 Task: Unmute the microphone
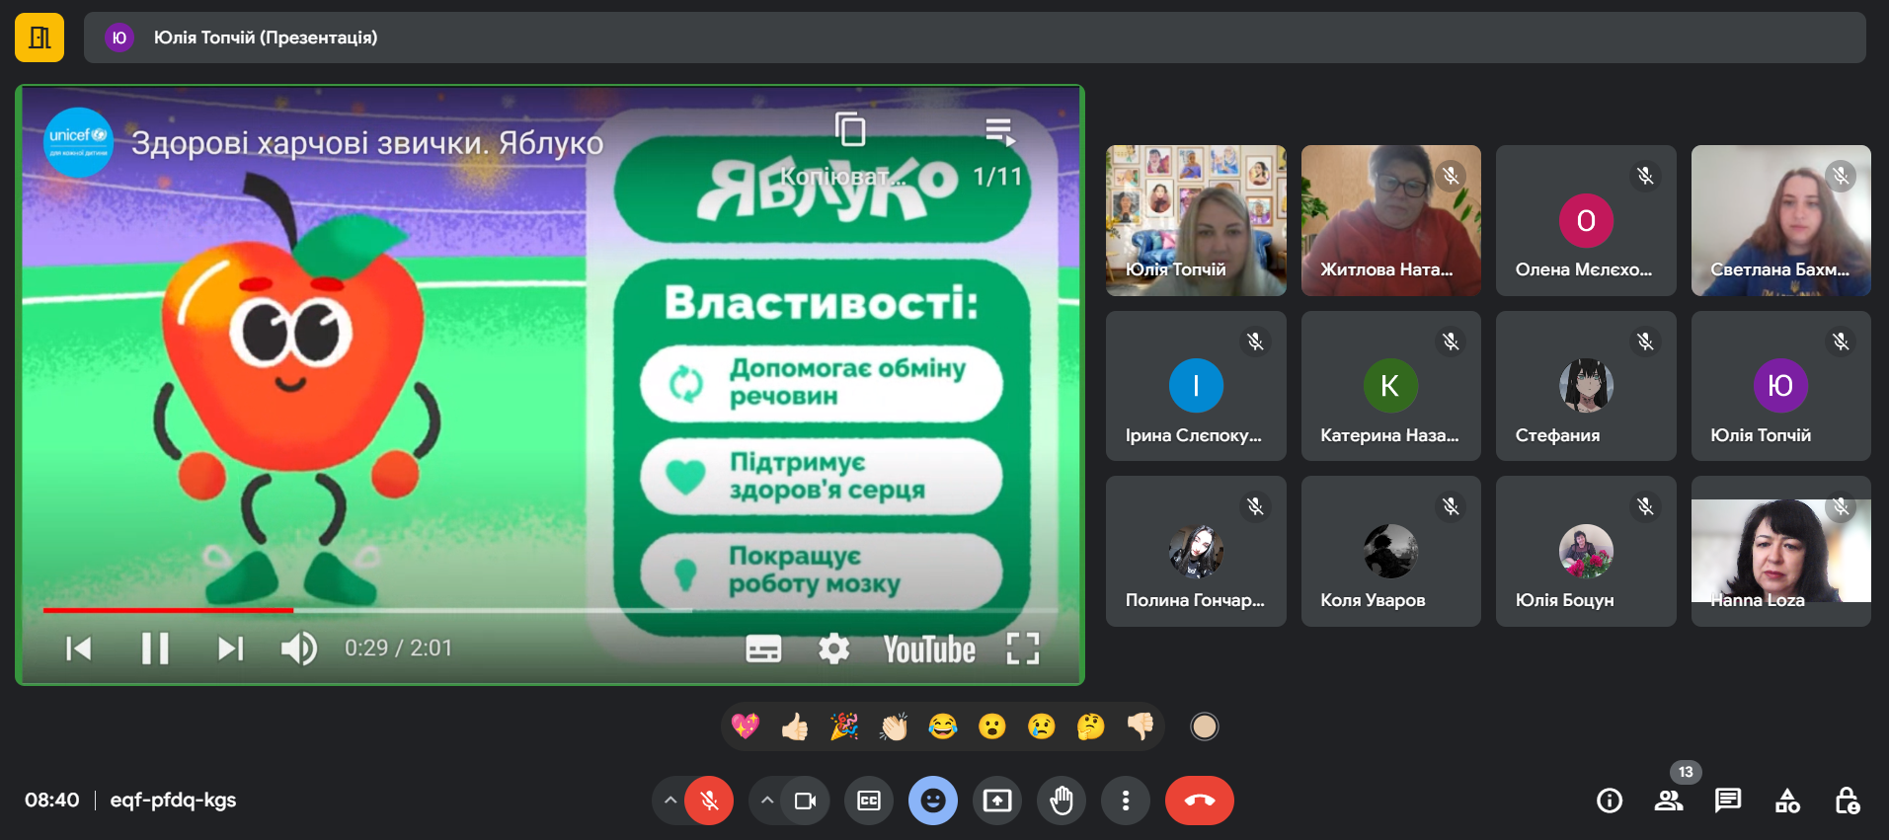[x=709, y=801]
